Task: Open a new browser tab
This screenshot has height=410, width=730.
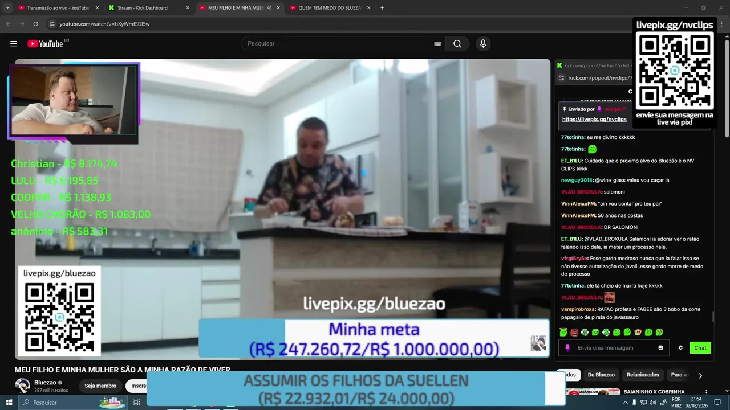Action: click(x=382, y=8)
